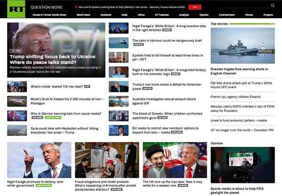Open Fraud allegations in Armenia article

click(105, 186)
